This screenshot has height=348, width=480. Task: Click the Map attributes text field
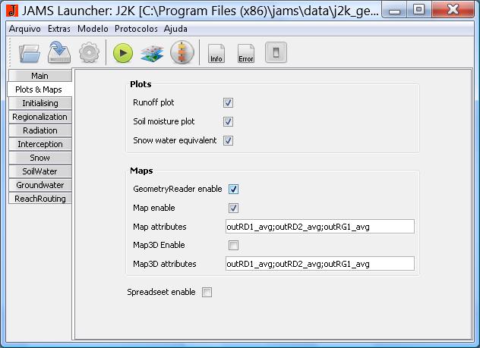coord(319,226)
